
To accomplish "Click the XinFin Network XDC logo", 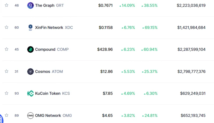I will tap(30, 28).
